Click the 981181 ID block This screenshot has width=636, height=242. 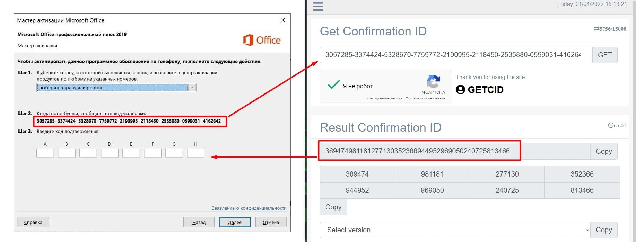[x=432, y=174]
